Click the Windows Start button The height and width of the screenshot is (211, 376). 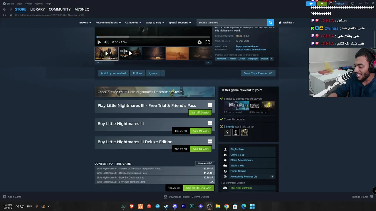pos(252,206)
